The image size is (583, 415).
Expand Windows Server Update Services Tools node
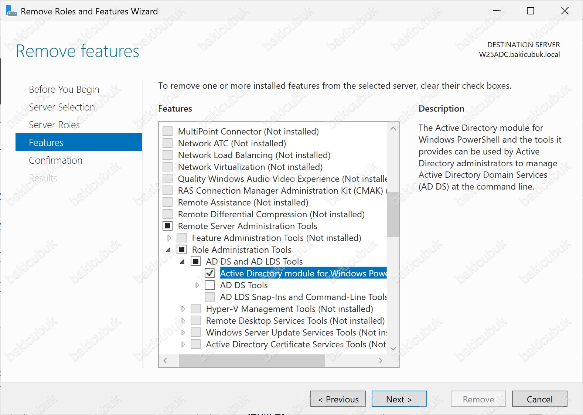[x=183, y=333]
